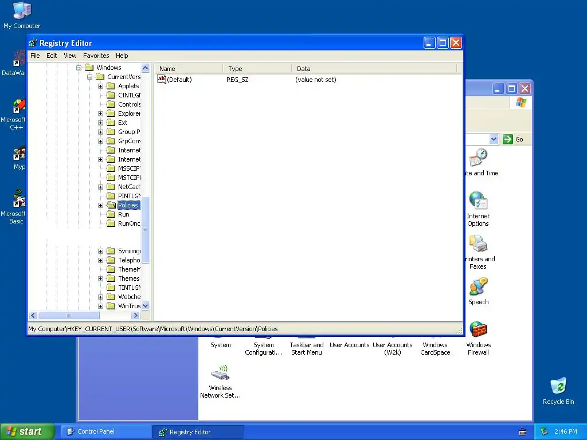Expand the Syncmgr key
Viewport: 587px width, 440px height.
tap(100, 251)
